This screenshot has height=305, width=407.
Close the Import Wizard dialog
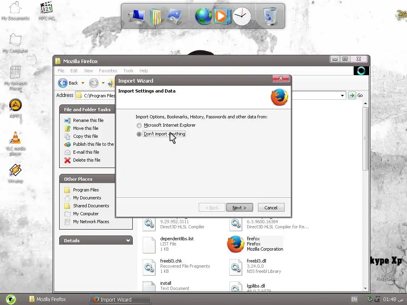(x=281, y=78)
